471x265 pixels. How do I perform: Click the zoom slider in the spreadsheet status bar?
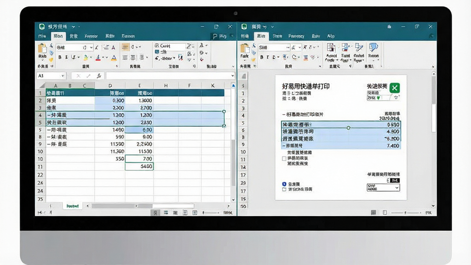click(211, 213)
